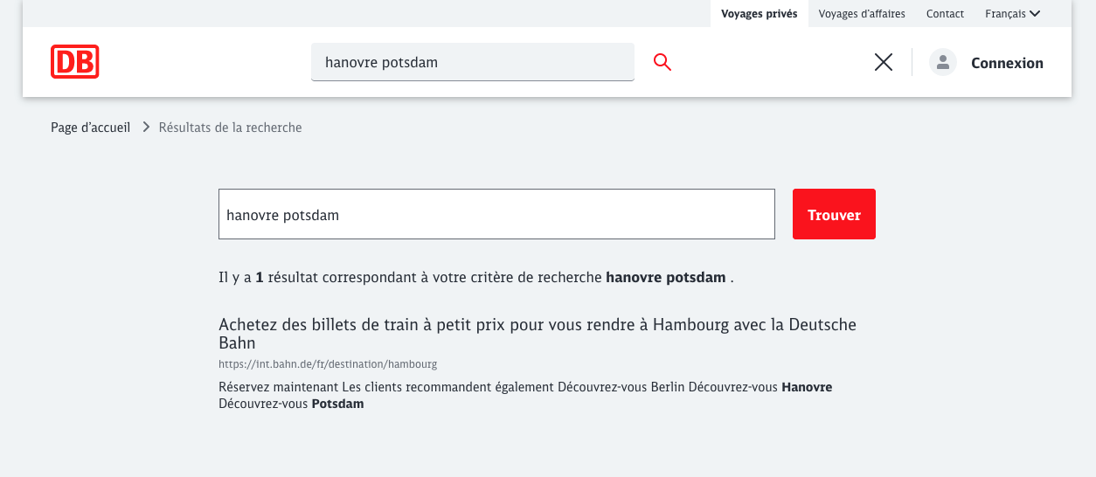The width and height of the screenshot is (1096, 477).
Task: Click the red DB logo
Action: coord(74,62)
